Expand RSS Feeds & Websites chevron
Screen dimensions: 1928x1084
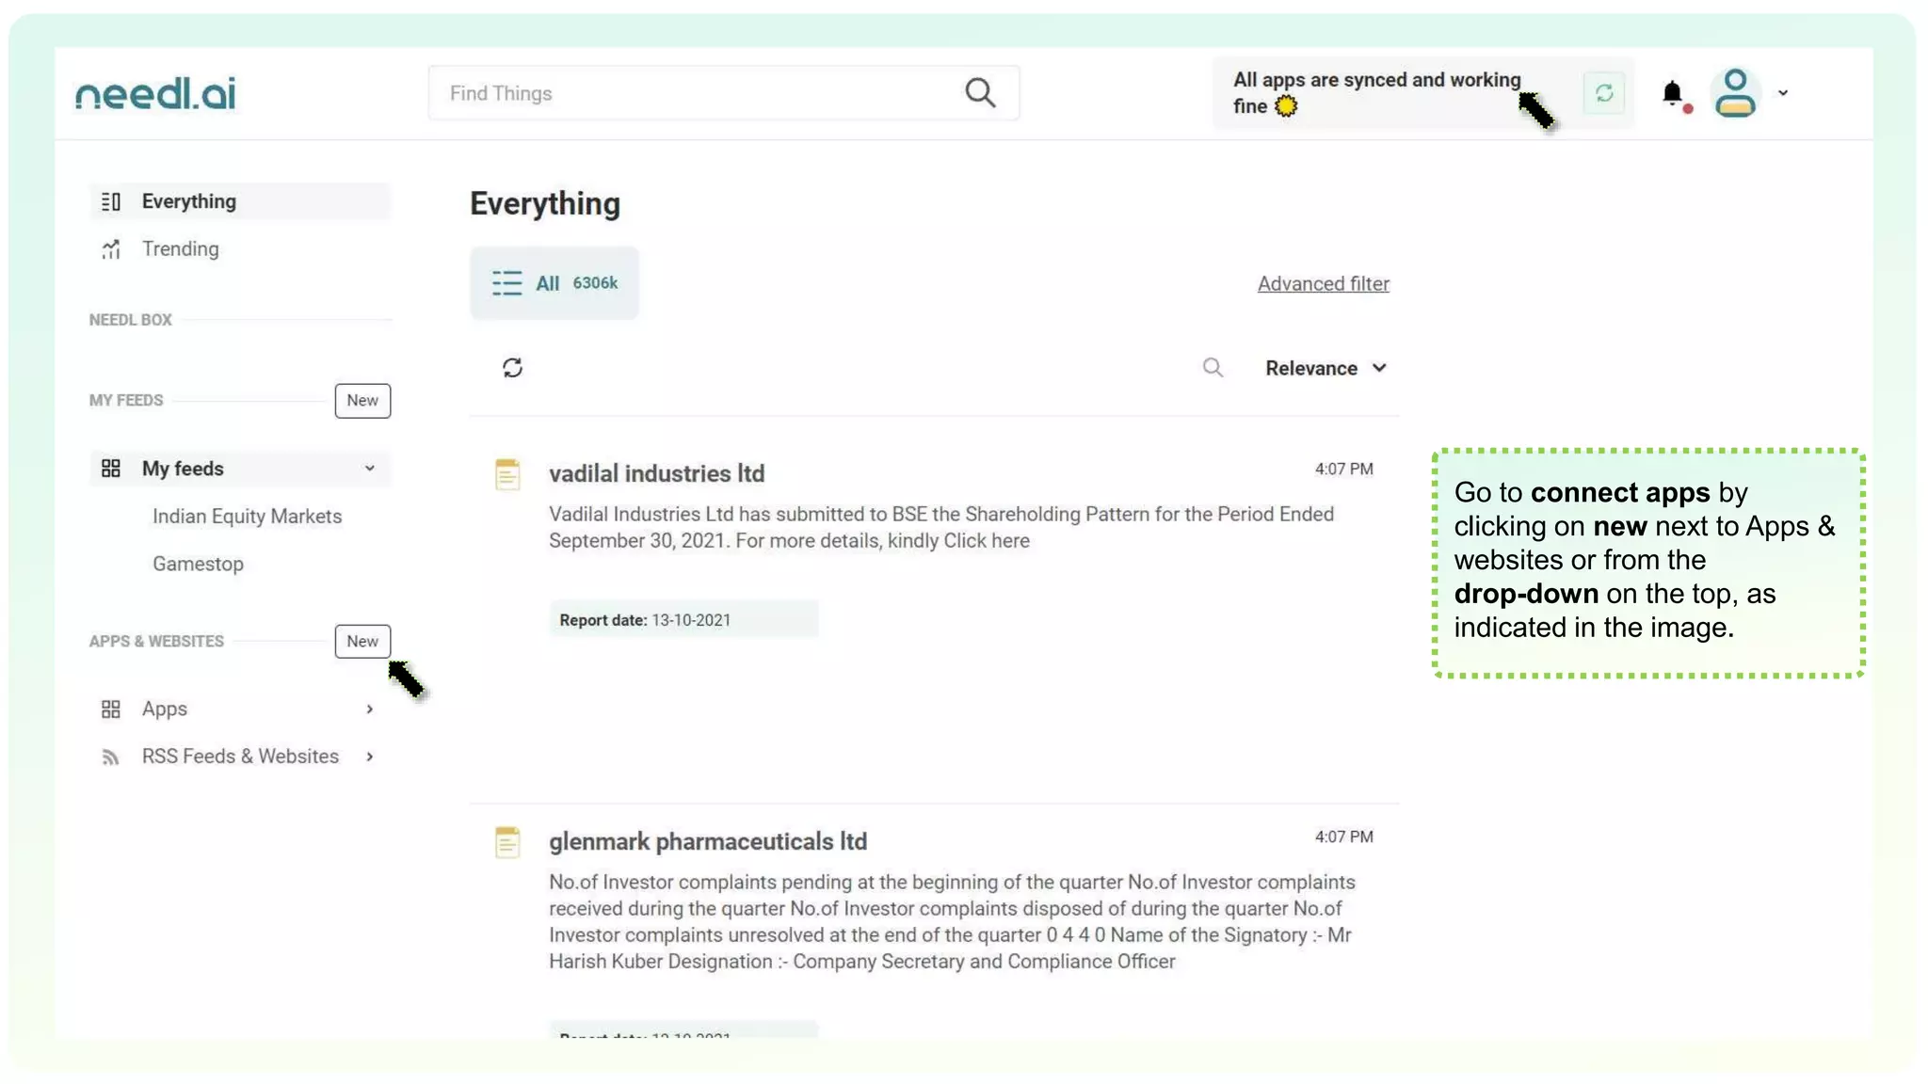coord(369,757)
